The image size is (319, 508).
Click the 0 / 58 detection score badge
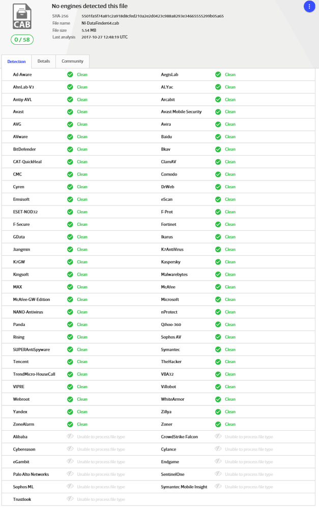(x=22, y=40)
